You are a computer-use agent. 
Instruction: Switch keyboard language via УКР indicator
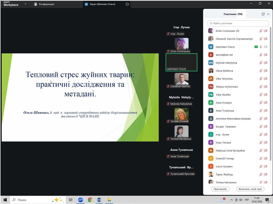tap(246, 200)
